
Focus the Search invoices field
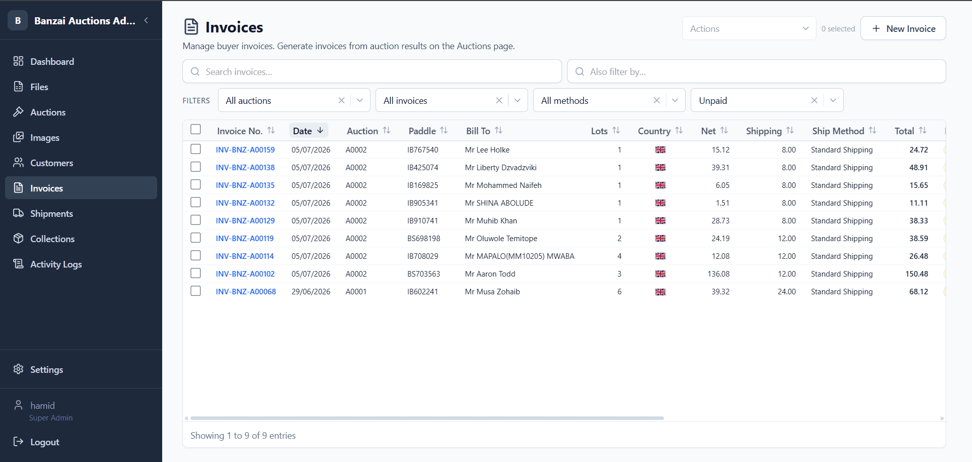[x=372, y=71]
